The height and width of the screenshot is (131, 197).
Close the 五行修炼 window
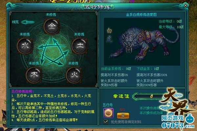click(x=186, y=5)
